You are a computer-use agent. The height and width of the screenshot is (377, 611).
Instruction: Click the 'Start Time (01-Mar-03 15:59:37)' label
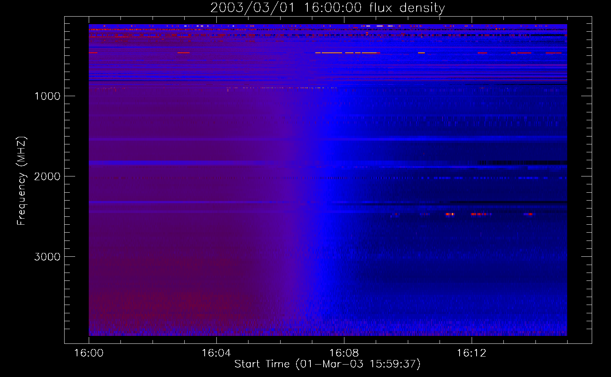[x=327, y=364]
